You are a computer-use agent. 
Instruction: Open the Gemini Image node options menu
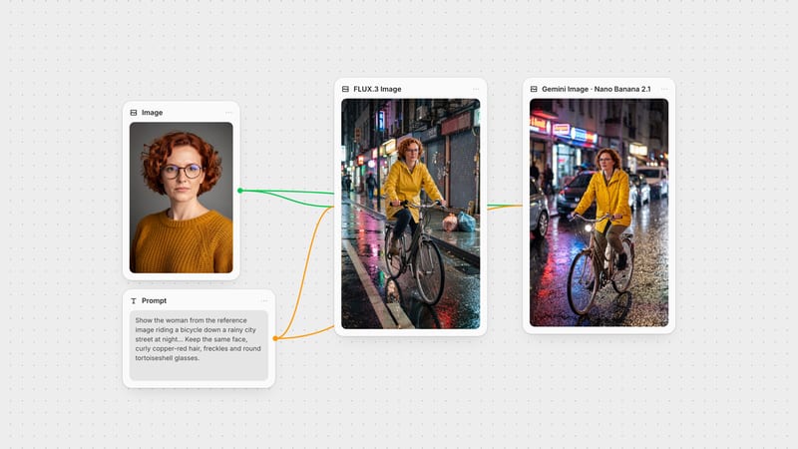point(664,89)
